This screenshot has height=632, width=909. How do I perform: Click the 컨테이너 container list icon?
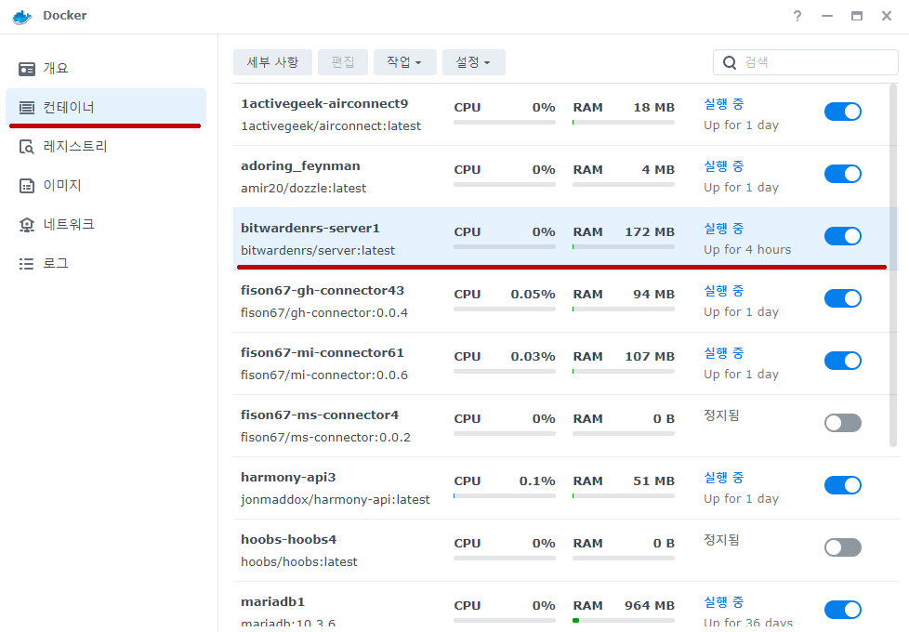click(27, 107)
